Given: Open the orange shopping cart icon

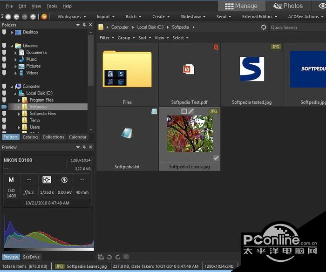Looking at the screenshot, I should (44, 17).
